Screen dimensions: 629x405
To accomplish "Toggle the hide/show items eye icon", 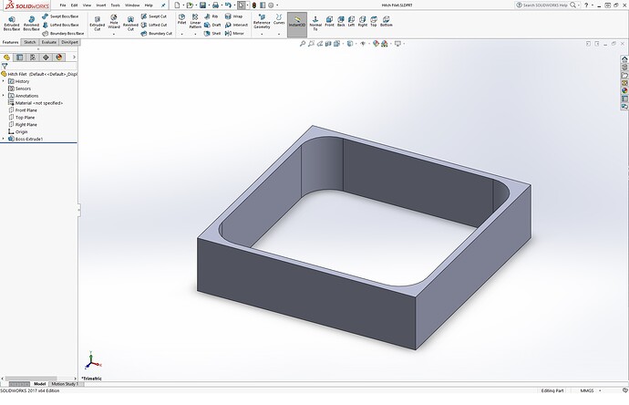I will [x=363, y=44].
